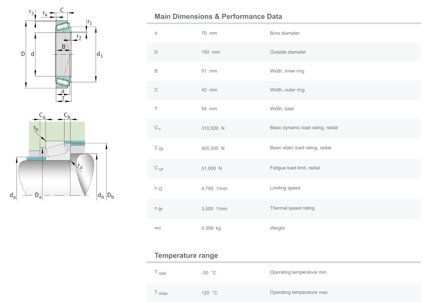Click the T min symbol in the table
The image size is (425, 302).
coord(160,273)
